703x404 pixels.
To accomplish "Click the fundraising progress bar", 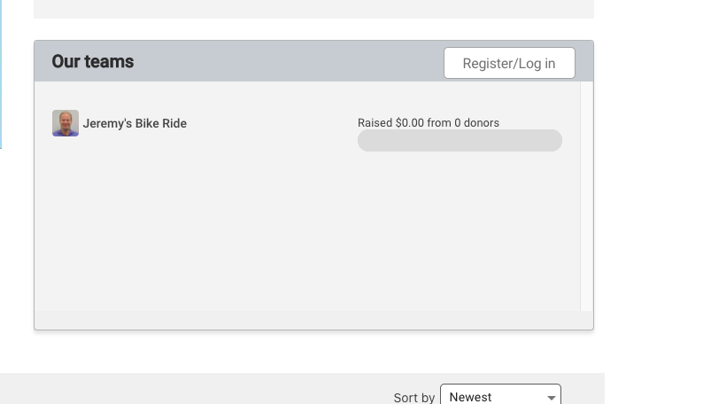I will point(460,141).
